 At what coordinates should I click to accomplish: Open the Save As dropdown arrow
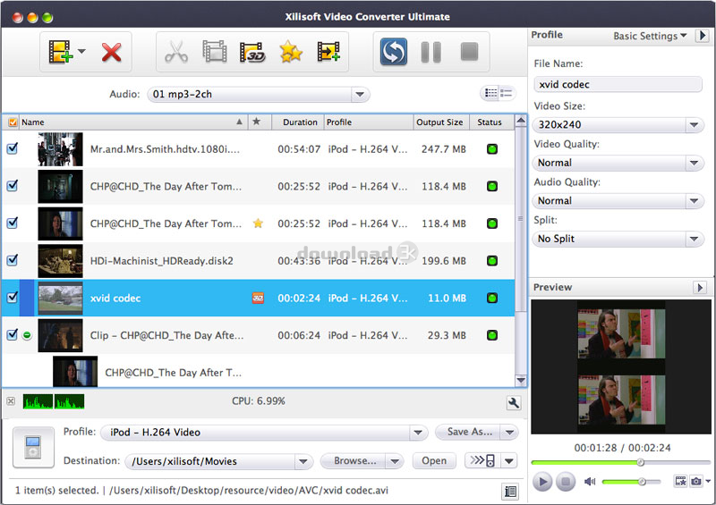point(510,432)
